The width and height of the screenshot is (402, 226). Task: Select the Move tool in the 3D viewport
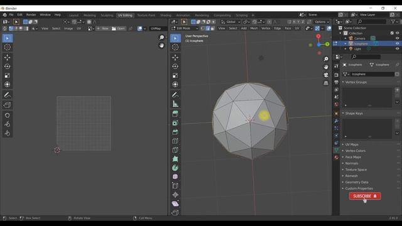coord(175,57)
